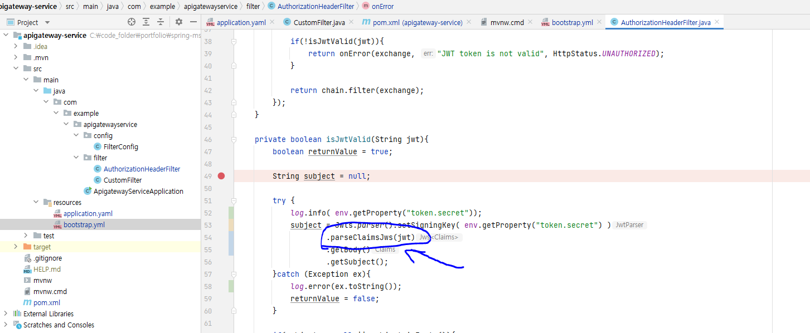
Task: Select the java source folder
Action: [x=59, y=91]
